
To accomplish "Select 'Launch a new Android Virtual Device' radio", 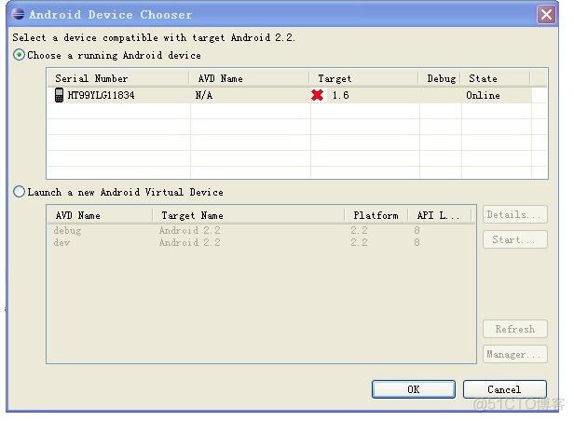I will click(19, 192).
